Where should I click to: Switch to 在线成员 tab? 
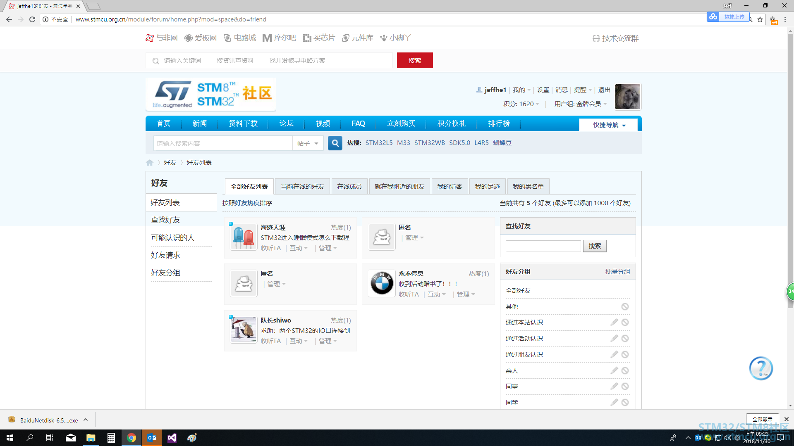349,187
